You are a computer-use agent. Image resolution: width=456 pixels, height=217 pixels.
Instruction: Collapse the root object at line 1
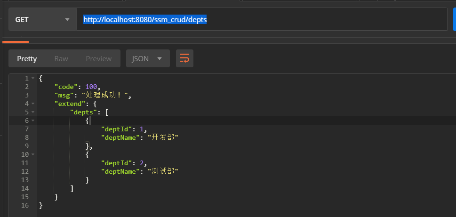point(33,78)
